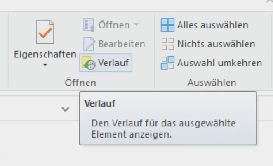
Task: Click the Nichts auswählen empty-squares icon
Action: pos(167,44)
